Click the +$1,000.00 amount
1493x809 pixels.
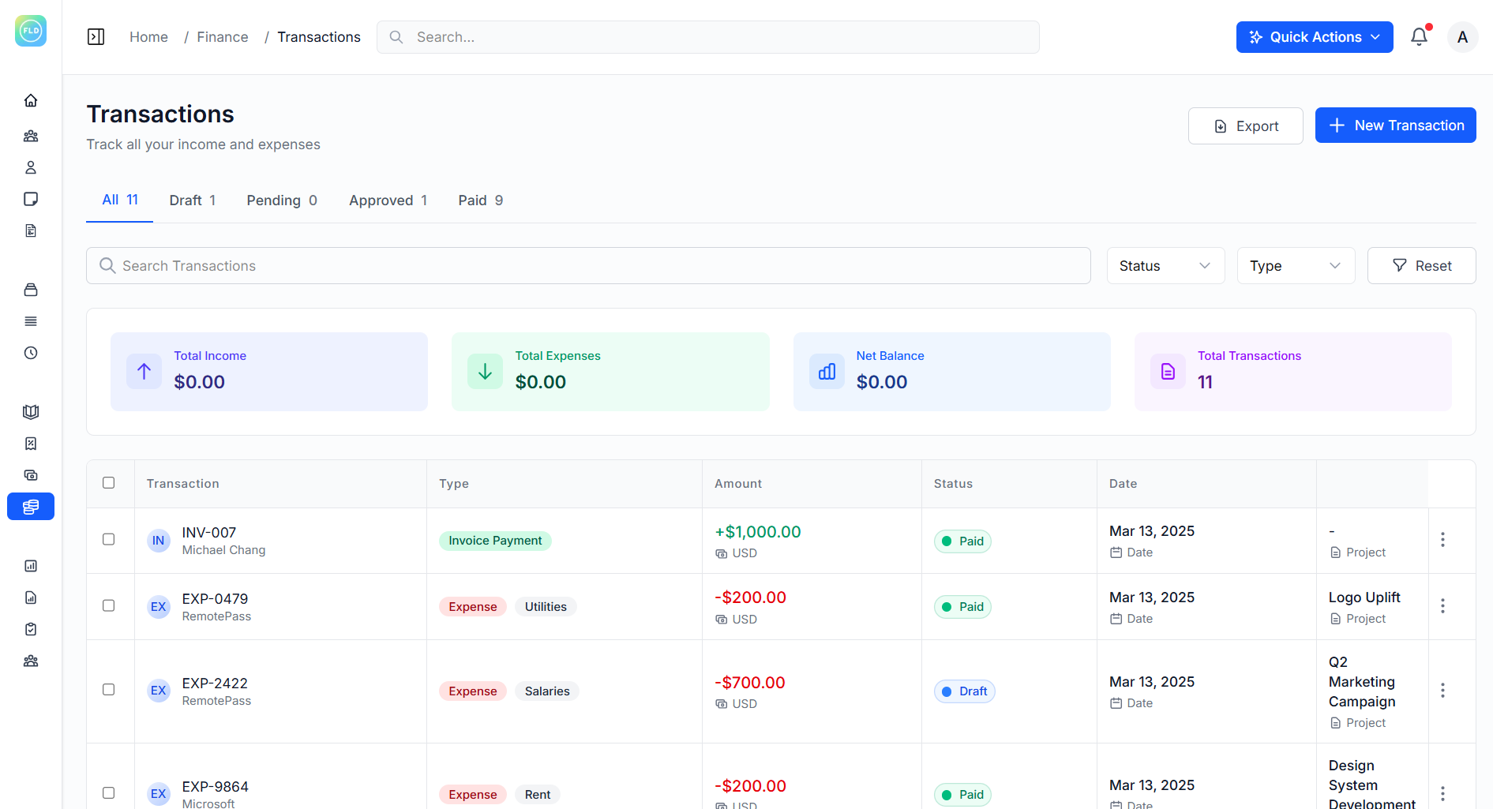(758, 532)
